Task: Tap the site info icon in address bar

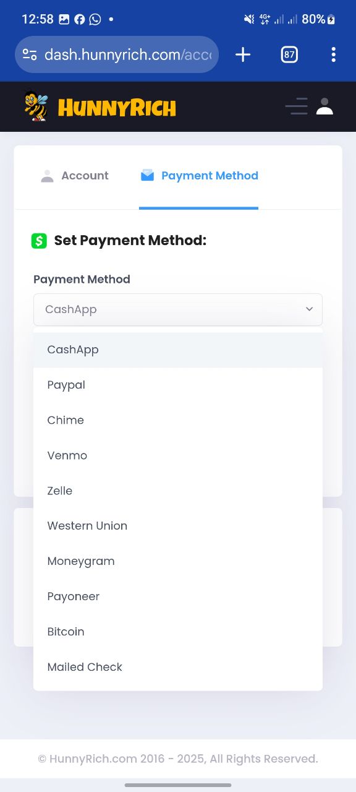Action: [x=30, y=54]
